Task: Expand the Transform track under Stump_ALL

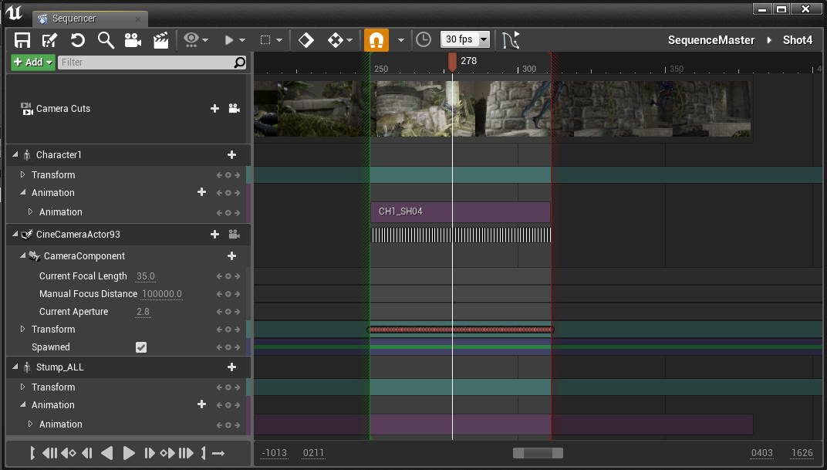Action: (x=23, y=387)
